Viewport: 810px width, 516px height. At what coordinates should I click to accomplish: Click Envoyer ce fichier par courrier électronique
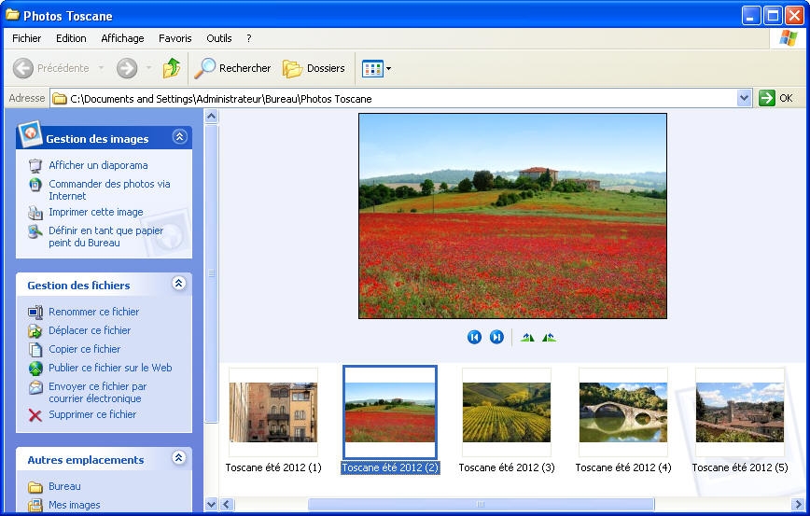point(98,392)
